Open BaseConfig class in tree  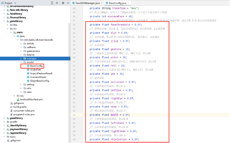36,66
